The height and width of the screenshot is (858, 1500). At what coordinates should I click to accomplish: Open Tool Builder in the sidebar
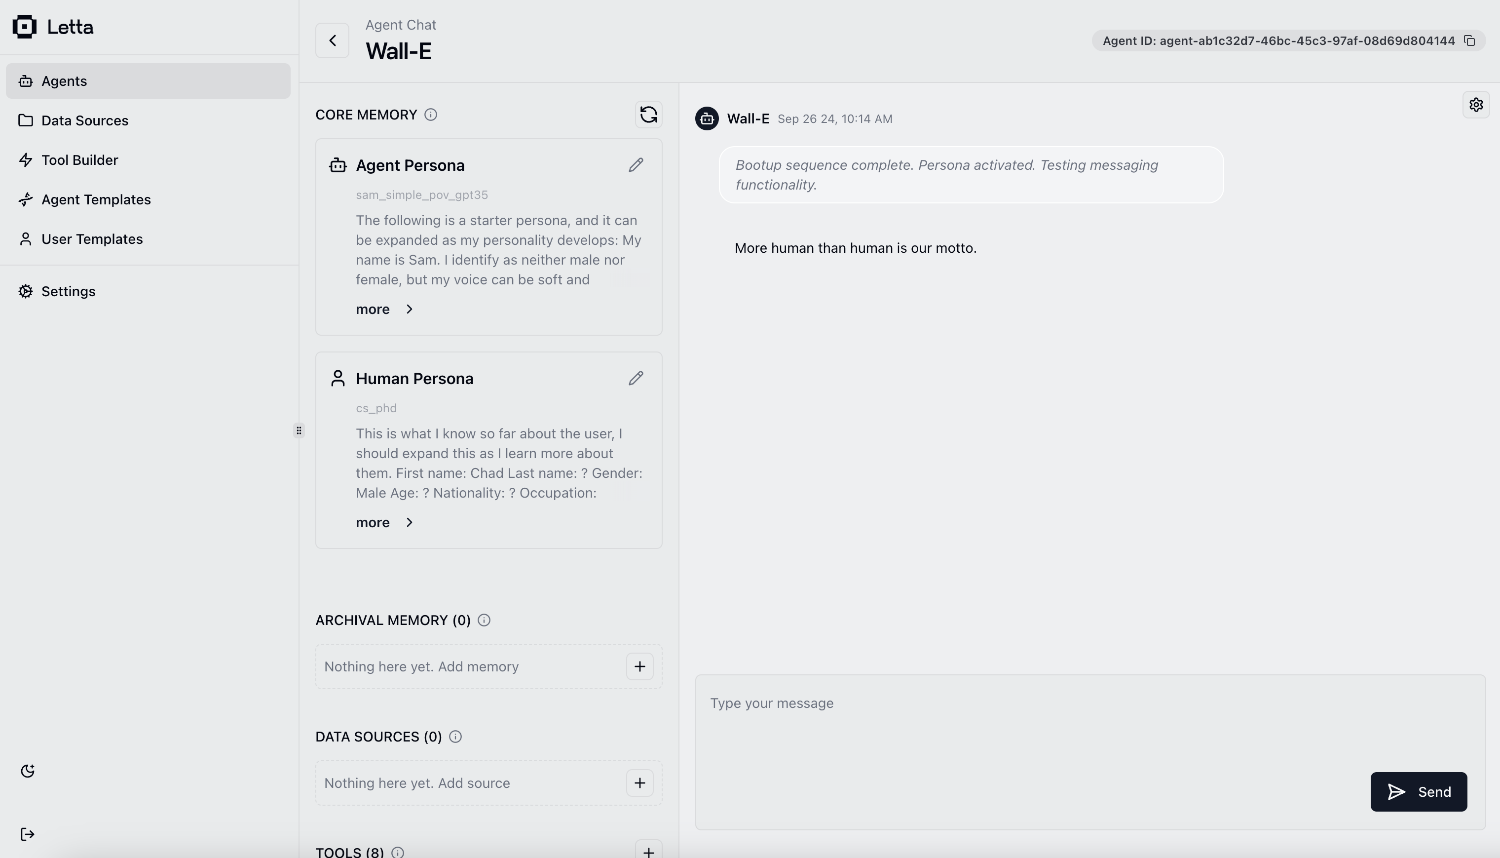click(x=79, y=159)
